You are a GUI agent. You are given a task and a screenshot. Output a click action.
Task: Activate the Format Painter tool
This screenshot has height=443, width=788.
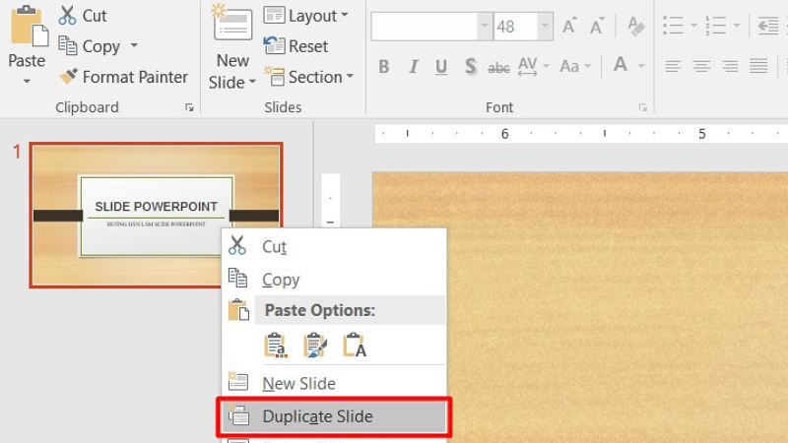(123, 77)
